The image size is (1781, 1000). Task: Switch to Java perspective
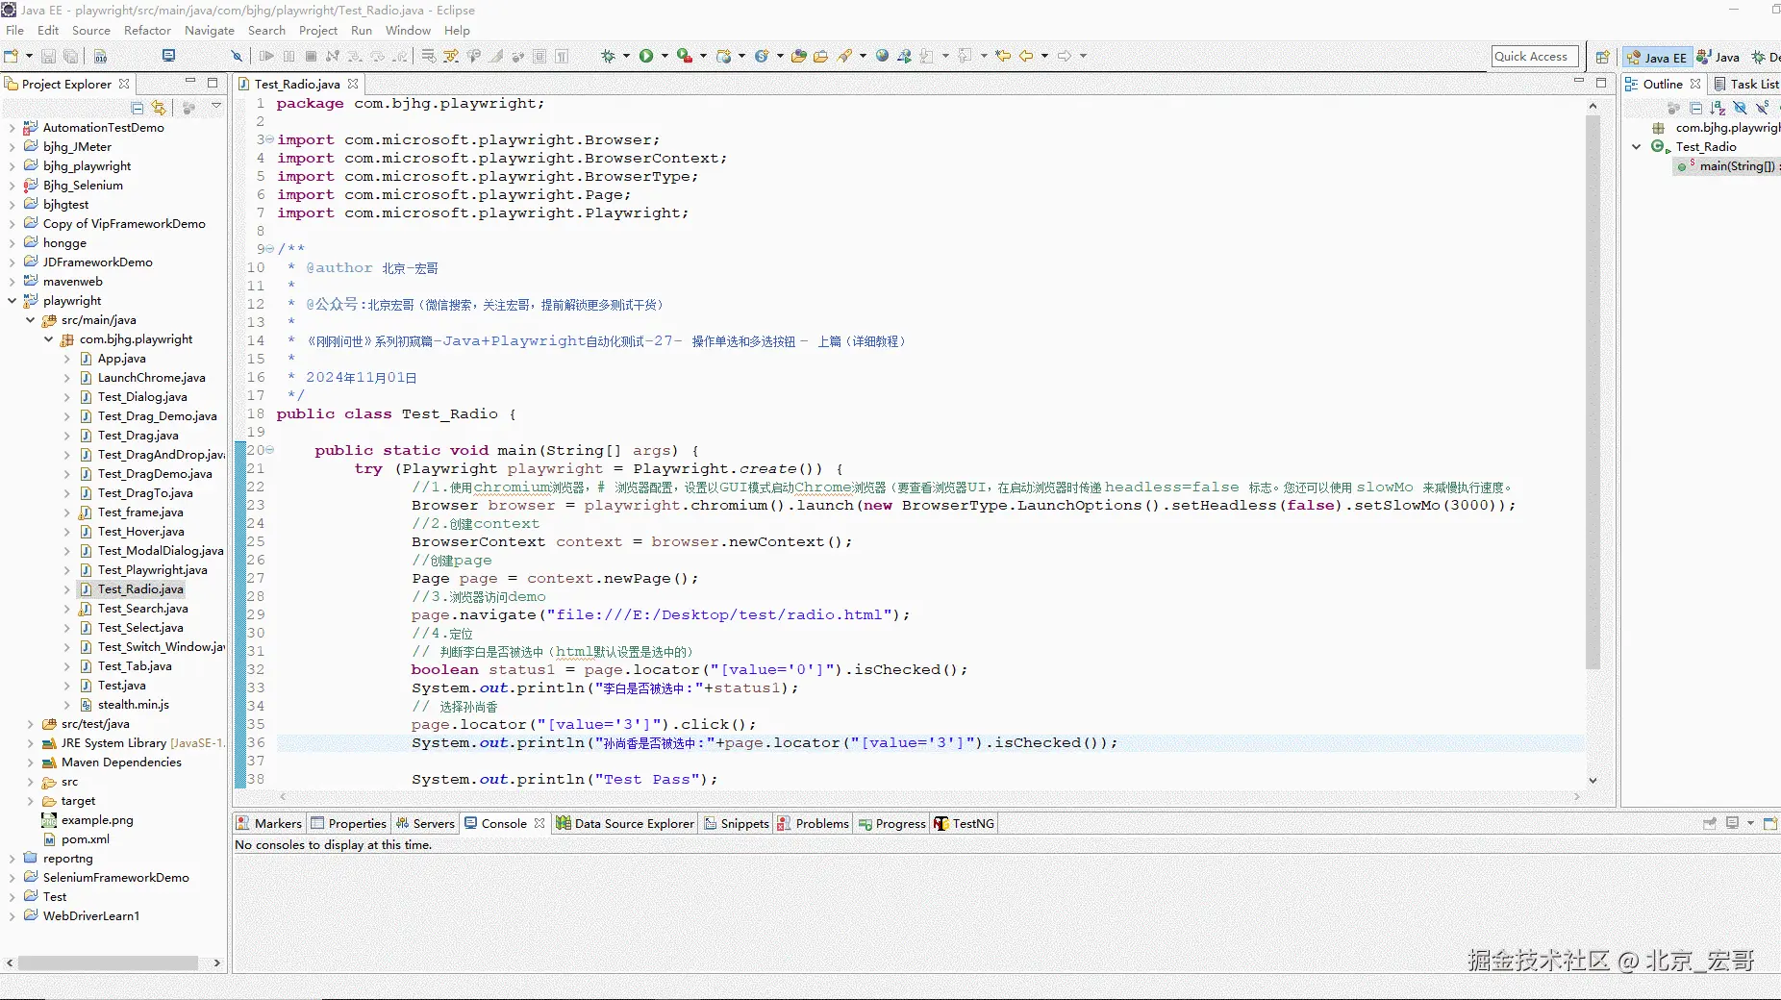click(x=1718, y=57)
